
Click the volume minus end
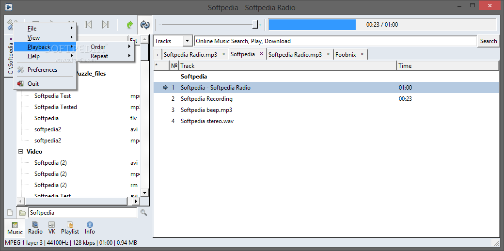click(x=160, y=25)
